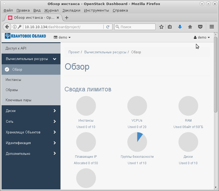Viewport: 219px width, 191px height.
Task: Click the reload page icon
Action: 108,27
